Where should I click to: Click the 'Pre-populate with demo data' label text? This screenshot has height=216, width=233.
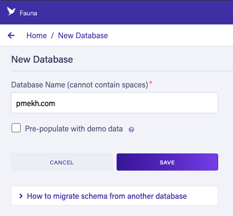pos(74,129)
